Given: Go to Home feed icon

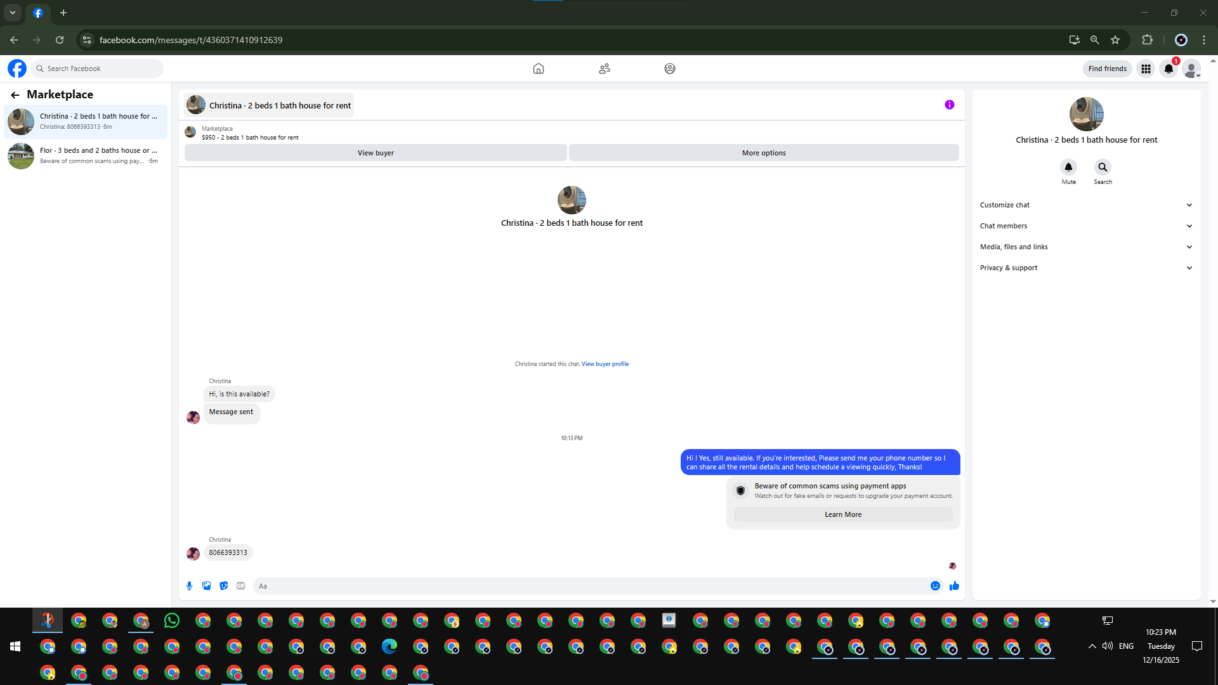Looking at the screenshot, I should click(539, 68).
